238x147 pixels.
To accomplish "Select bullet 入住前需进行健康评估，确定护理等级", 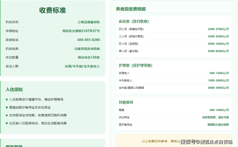I will click(x=36, y=100).
